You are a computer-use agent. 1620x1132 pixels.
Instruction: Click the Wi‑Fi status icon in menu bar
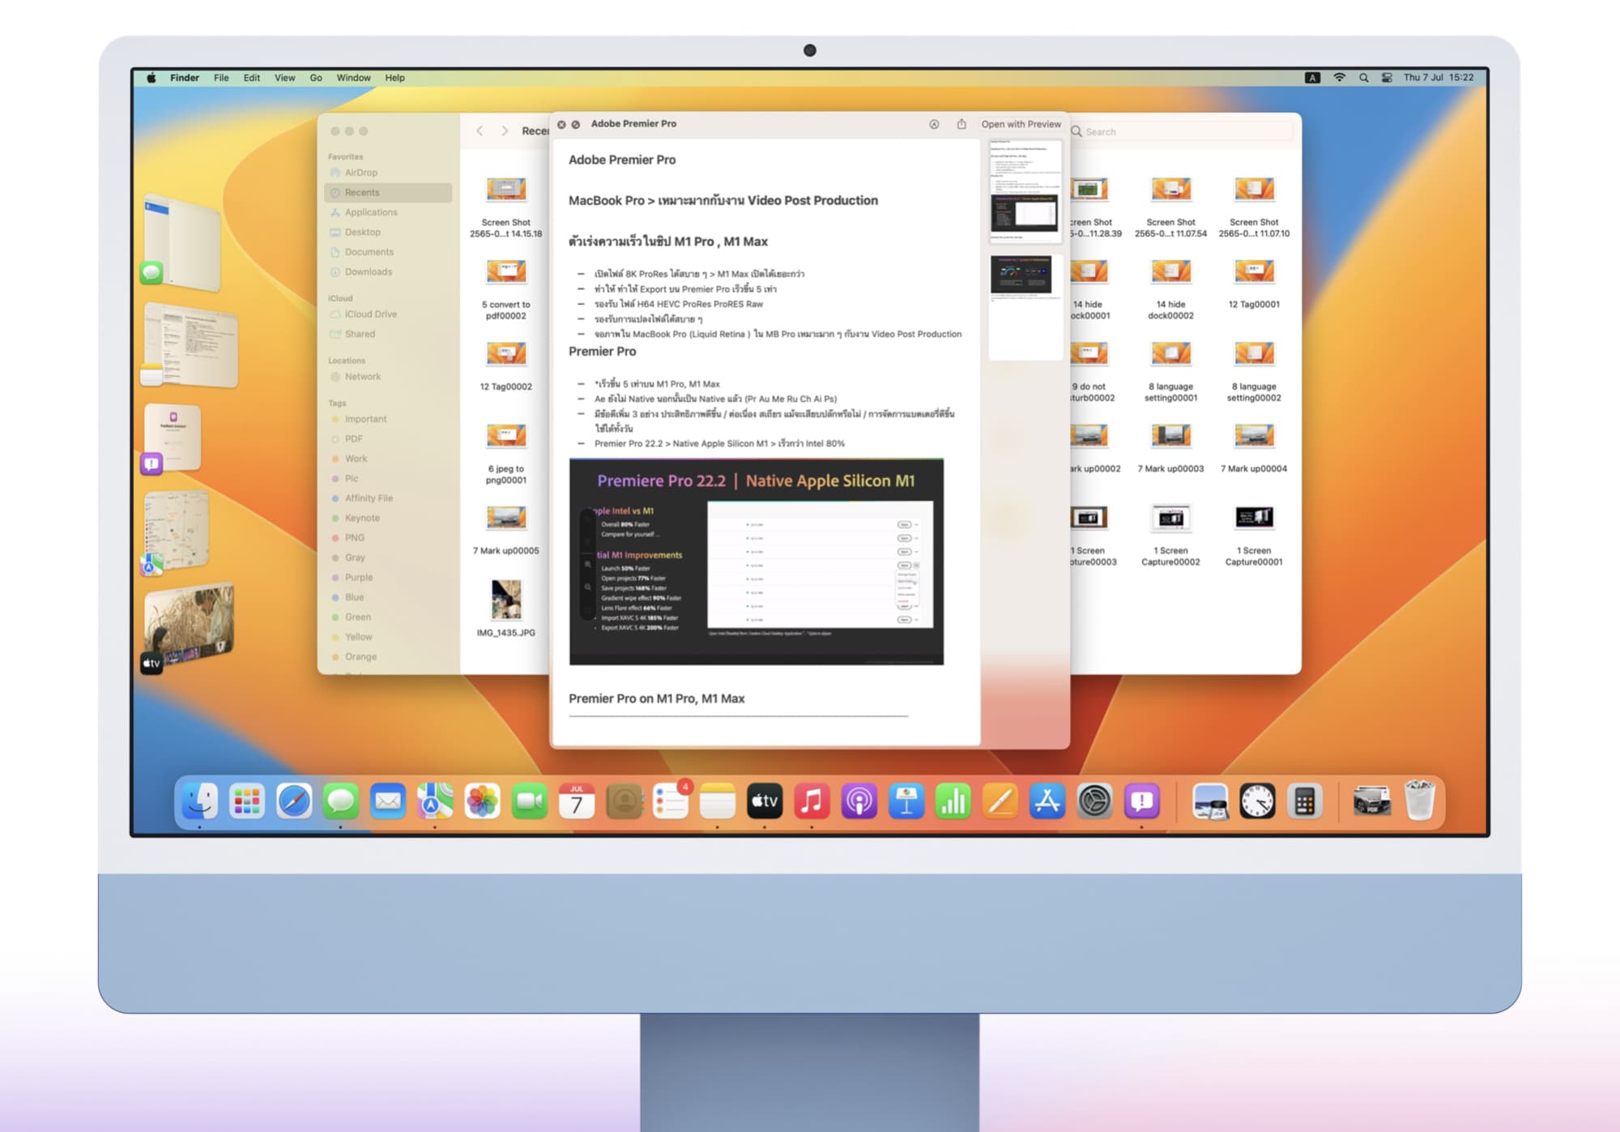click(1340, 78)
